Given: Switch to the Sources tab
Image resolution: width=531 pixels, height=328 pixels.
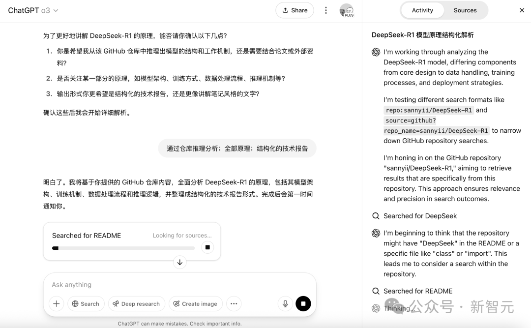Looking at the screenshot, I should (465, 10).
